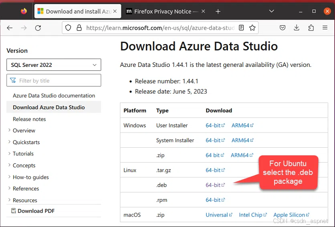
Task: Click the Firefox logo icon in tab bar
Action: pyautogui.click(x=24, y=11)
